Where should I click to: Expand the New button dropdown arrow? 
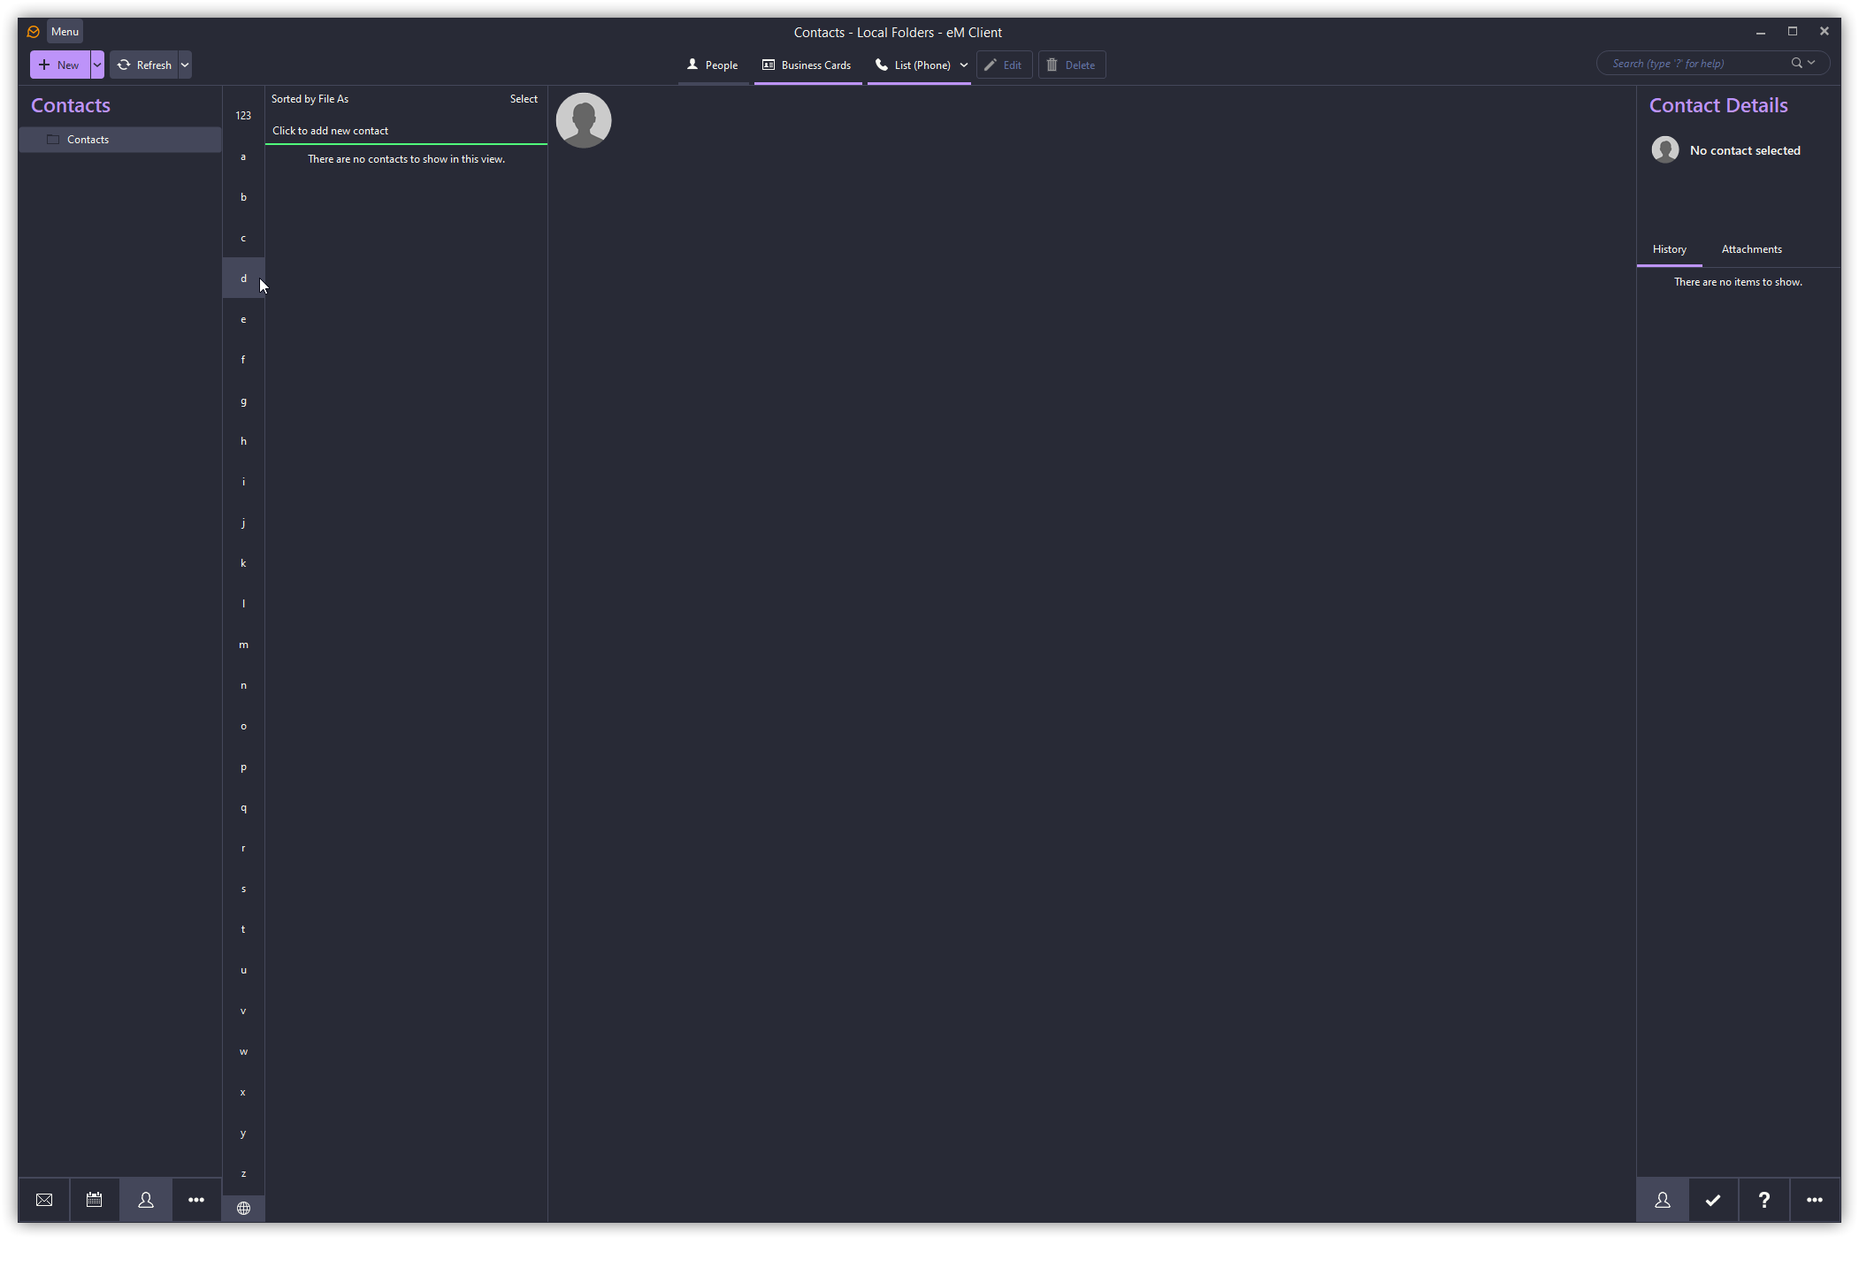tap(97, 65)
